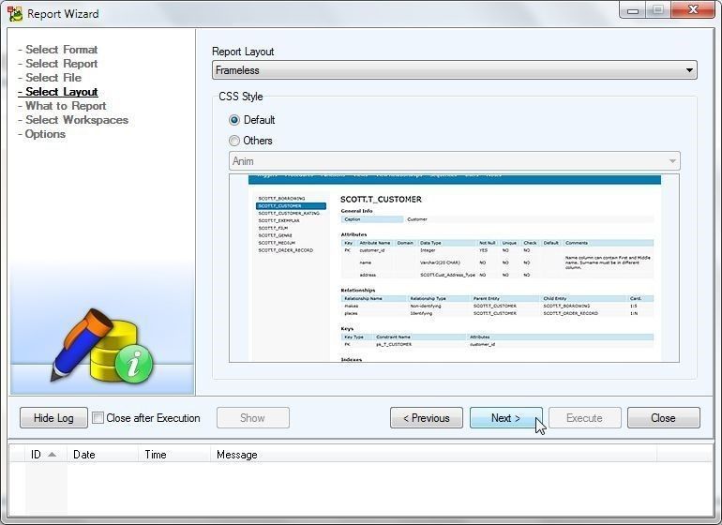Minimize the Report Wizard window
The height and width of the screenshot is (525, 722).
point(633,10)
